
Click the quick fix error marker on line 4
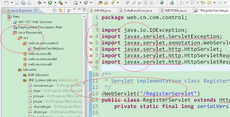point(90,37)
